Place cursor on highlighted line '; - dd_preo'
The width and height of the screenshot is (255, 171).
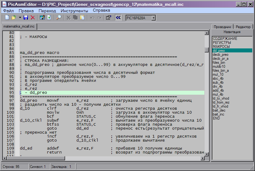112,93
